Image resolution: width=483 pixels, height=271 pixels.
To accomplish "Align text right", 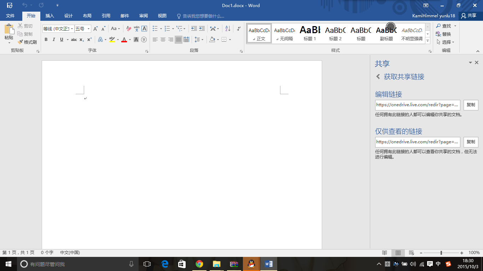I will point(170,40).
